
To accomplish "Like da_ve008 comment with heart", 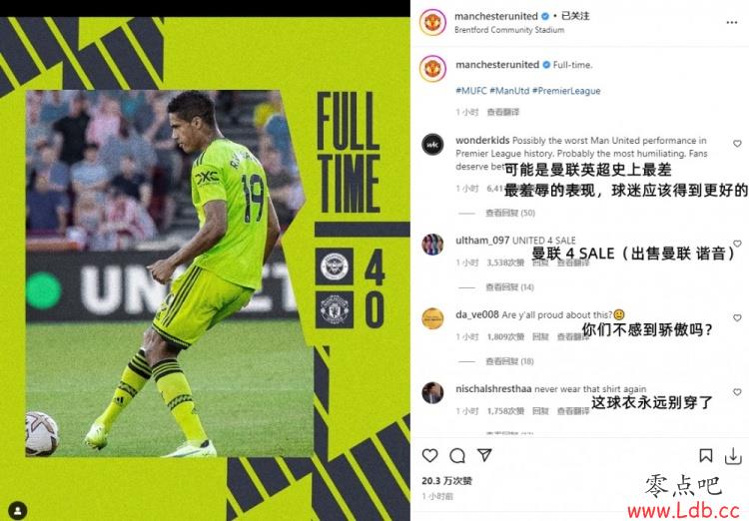I will (737, 317).
